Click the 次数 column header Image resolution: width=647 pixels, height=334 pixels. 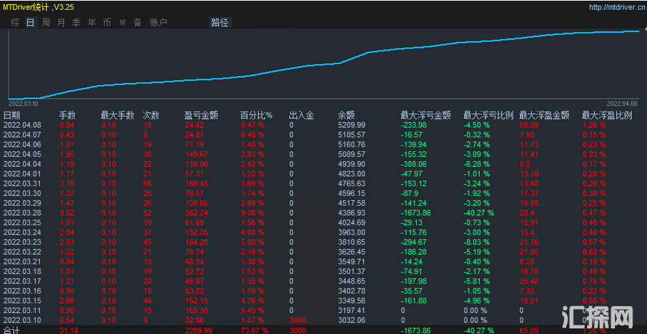[x=151, y=115]
